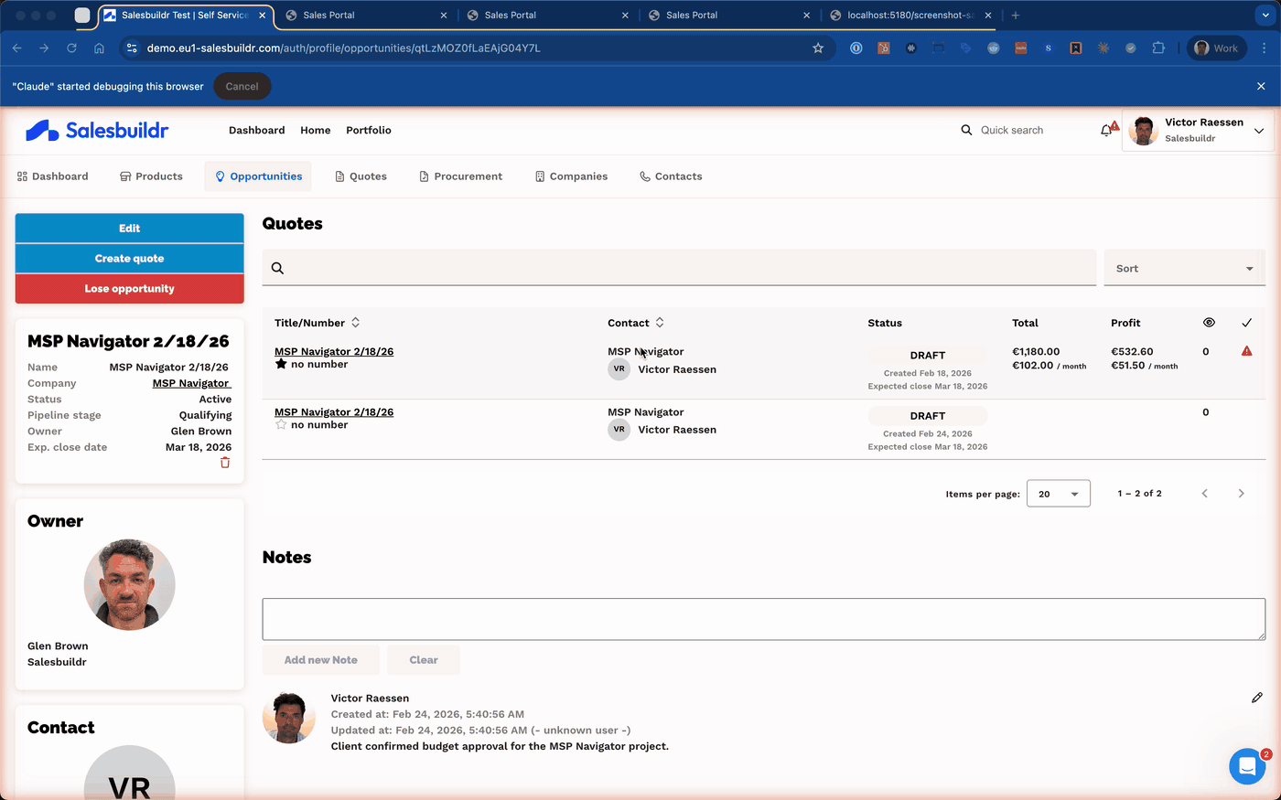Image resolution: width=1281 pixels, height=800 pixels.
Task: Go to Home in top navigation
Action: (x=316, y=131)
